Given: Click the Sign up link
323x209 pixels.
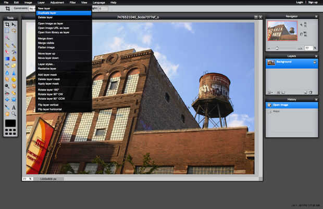Looking at the screenshot, I should coord(313,2).
